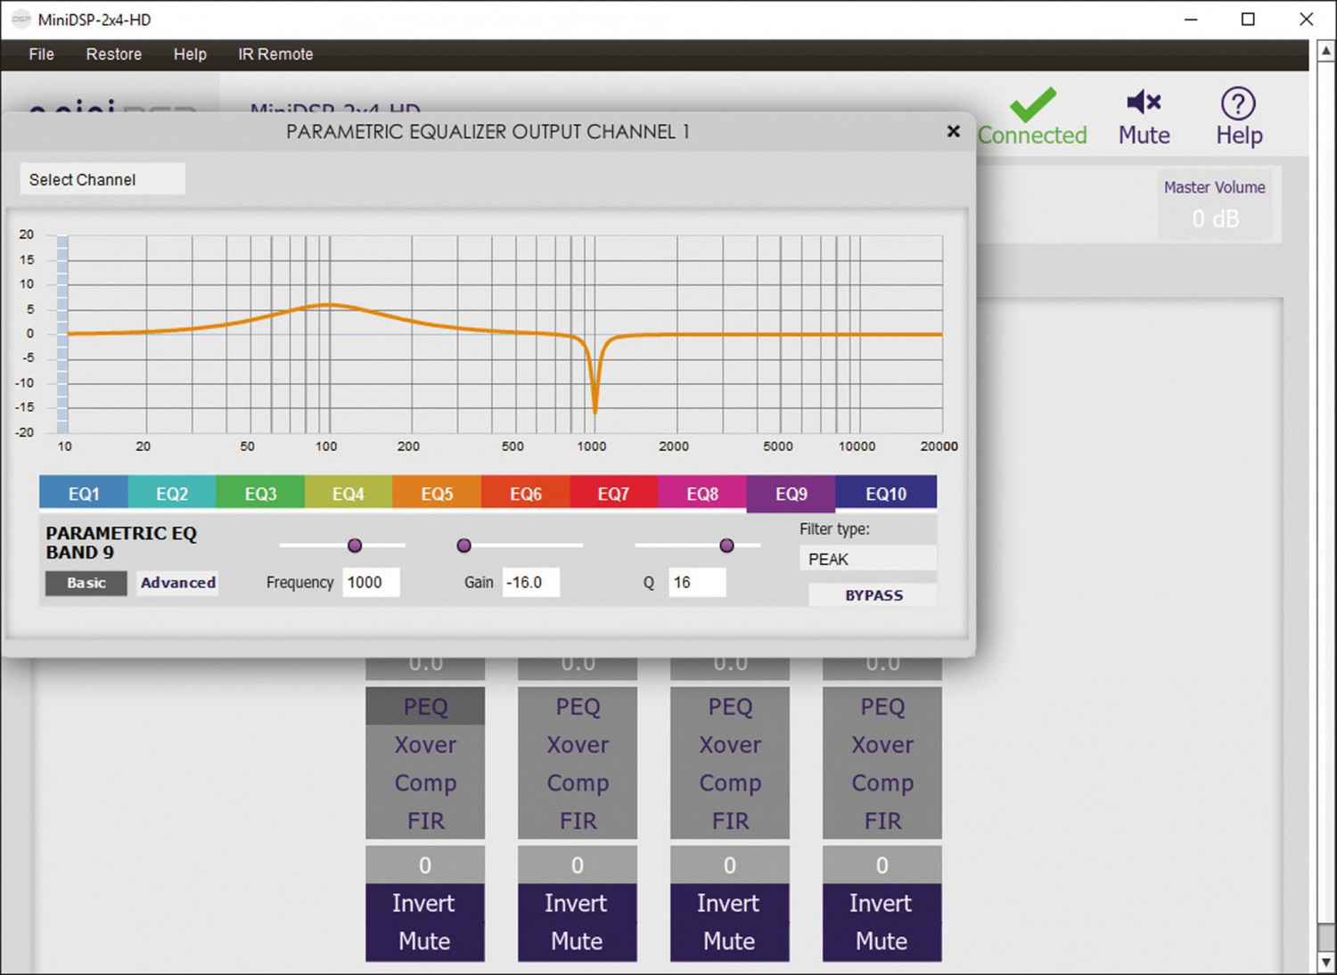
Task: Open Help via question mark icon
Action: click(x=1238, y=103)
